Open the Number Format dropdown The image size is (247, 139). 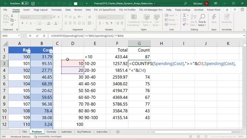point(122,17)
